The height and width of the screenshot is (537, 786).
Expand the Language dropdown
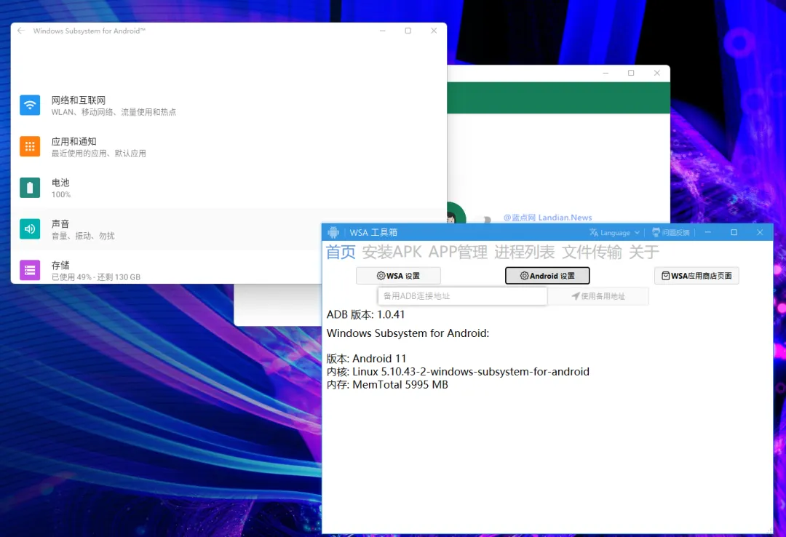637,233
